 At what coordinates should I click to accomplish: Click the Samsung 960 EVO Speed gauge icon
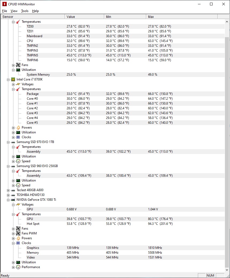[18, 185]
